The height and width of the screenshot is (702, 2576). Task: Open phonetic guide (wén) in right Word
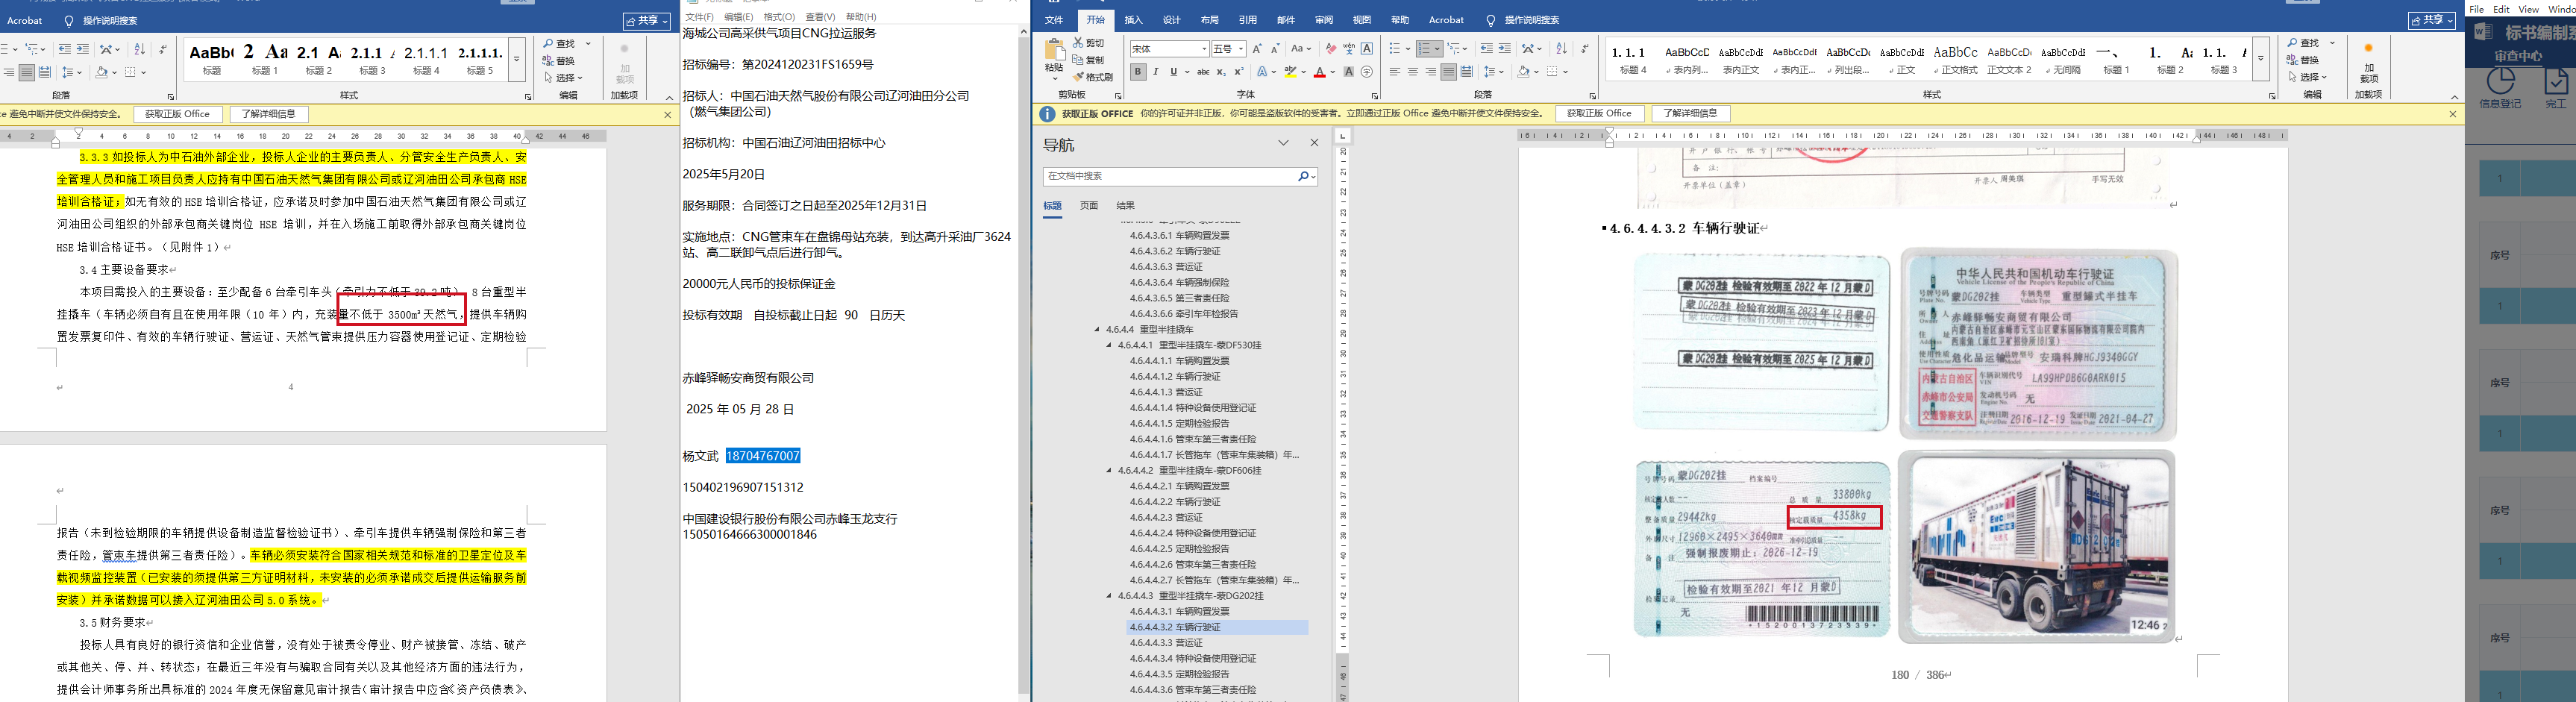tap(1349, 48)
